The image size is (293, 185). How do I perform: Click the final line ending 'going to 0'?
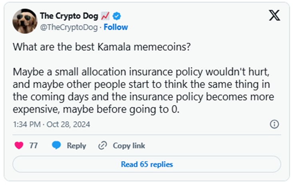coord(96,109)
